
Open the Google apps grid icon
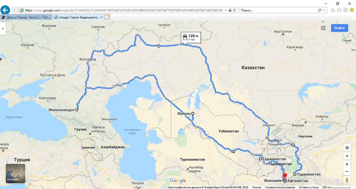323,28
